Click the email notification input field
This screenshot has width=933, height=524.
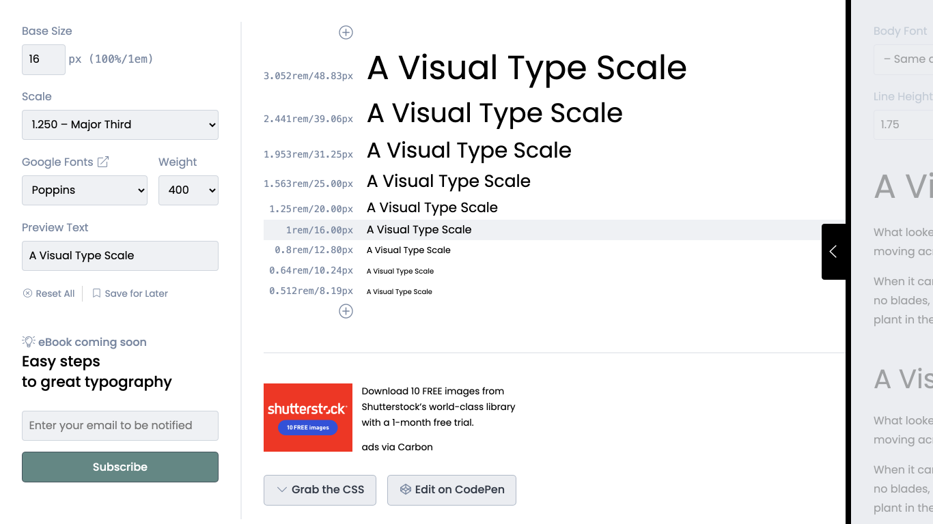[120, 426]
